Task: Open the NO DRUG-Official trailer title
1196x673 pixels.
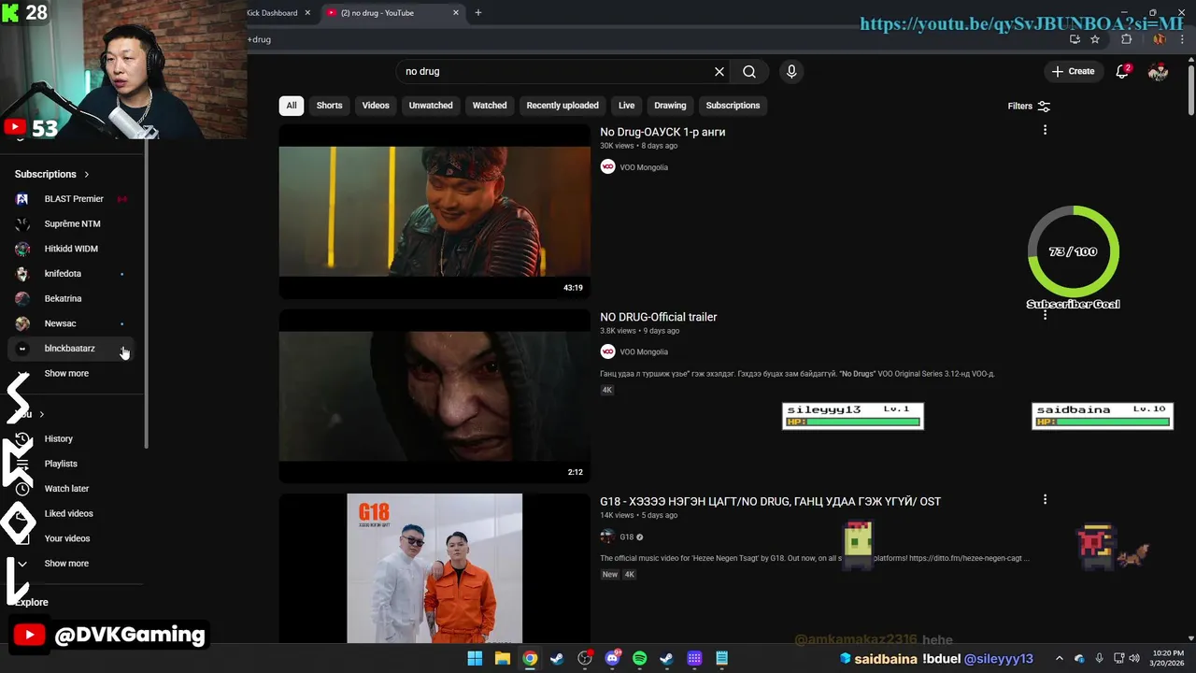Action: (659, 317)
